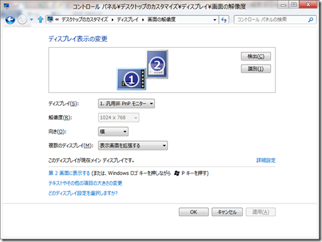The height and width of the screenshot is (242, 322).
Task: Click the ディスプレイ(S): label
Action: 64,104
